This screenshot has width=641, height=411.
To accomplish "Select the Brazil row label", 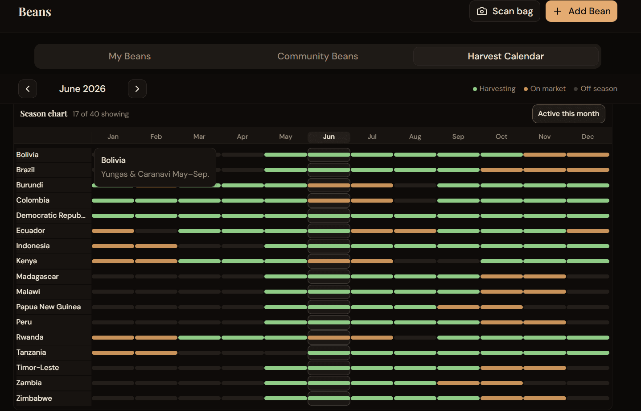I will pos(25,170).
